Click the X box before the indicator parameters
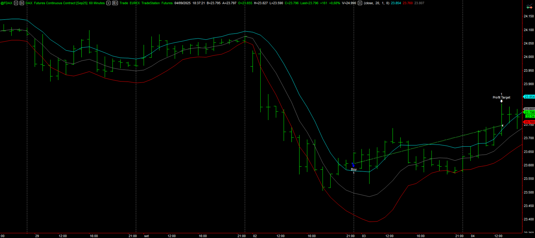 360,3
